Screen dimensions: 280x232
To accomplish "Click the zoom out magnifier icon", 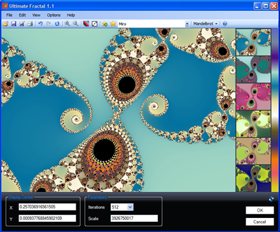I will click(x=76, y=24).
